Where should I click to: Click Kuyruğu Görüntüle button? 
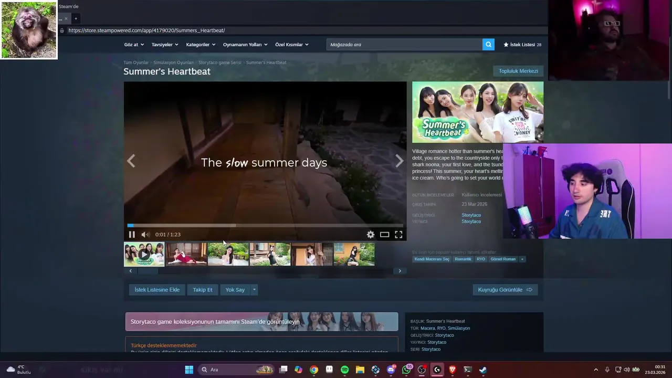[x=505, y=290]
